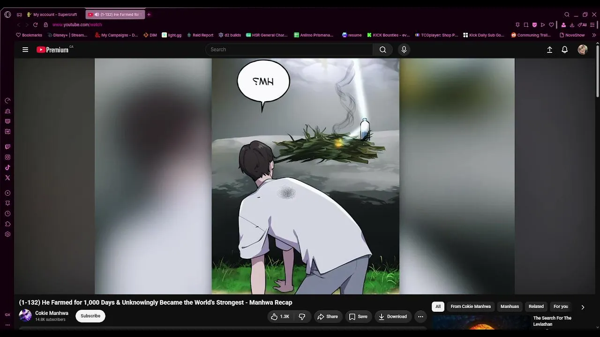This screenshot has height=337, width=600.
Task: Open sidebar three-dots setup menu
Action: point(7,324)
